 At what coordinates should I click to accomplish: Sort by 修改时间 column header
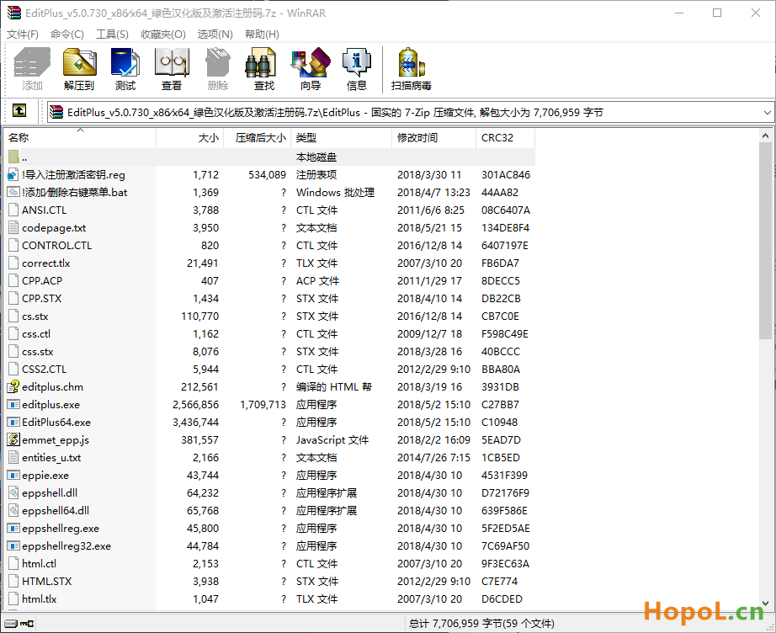[x=433, y=137]
